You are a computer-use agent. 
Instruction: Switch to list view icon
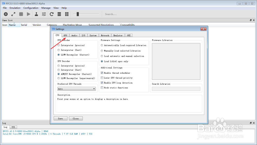[x=59, y=14]
